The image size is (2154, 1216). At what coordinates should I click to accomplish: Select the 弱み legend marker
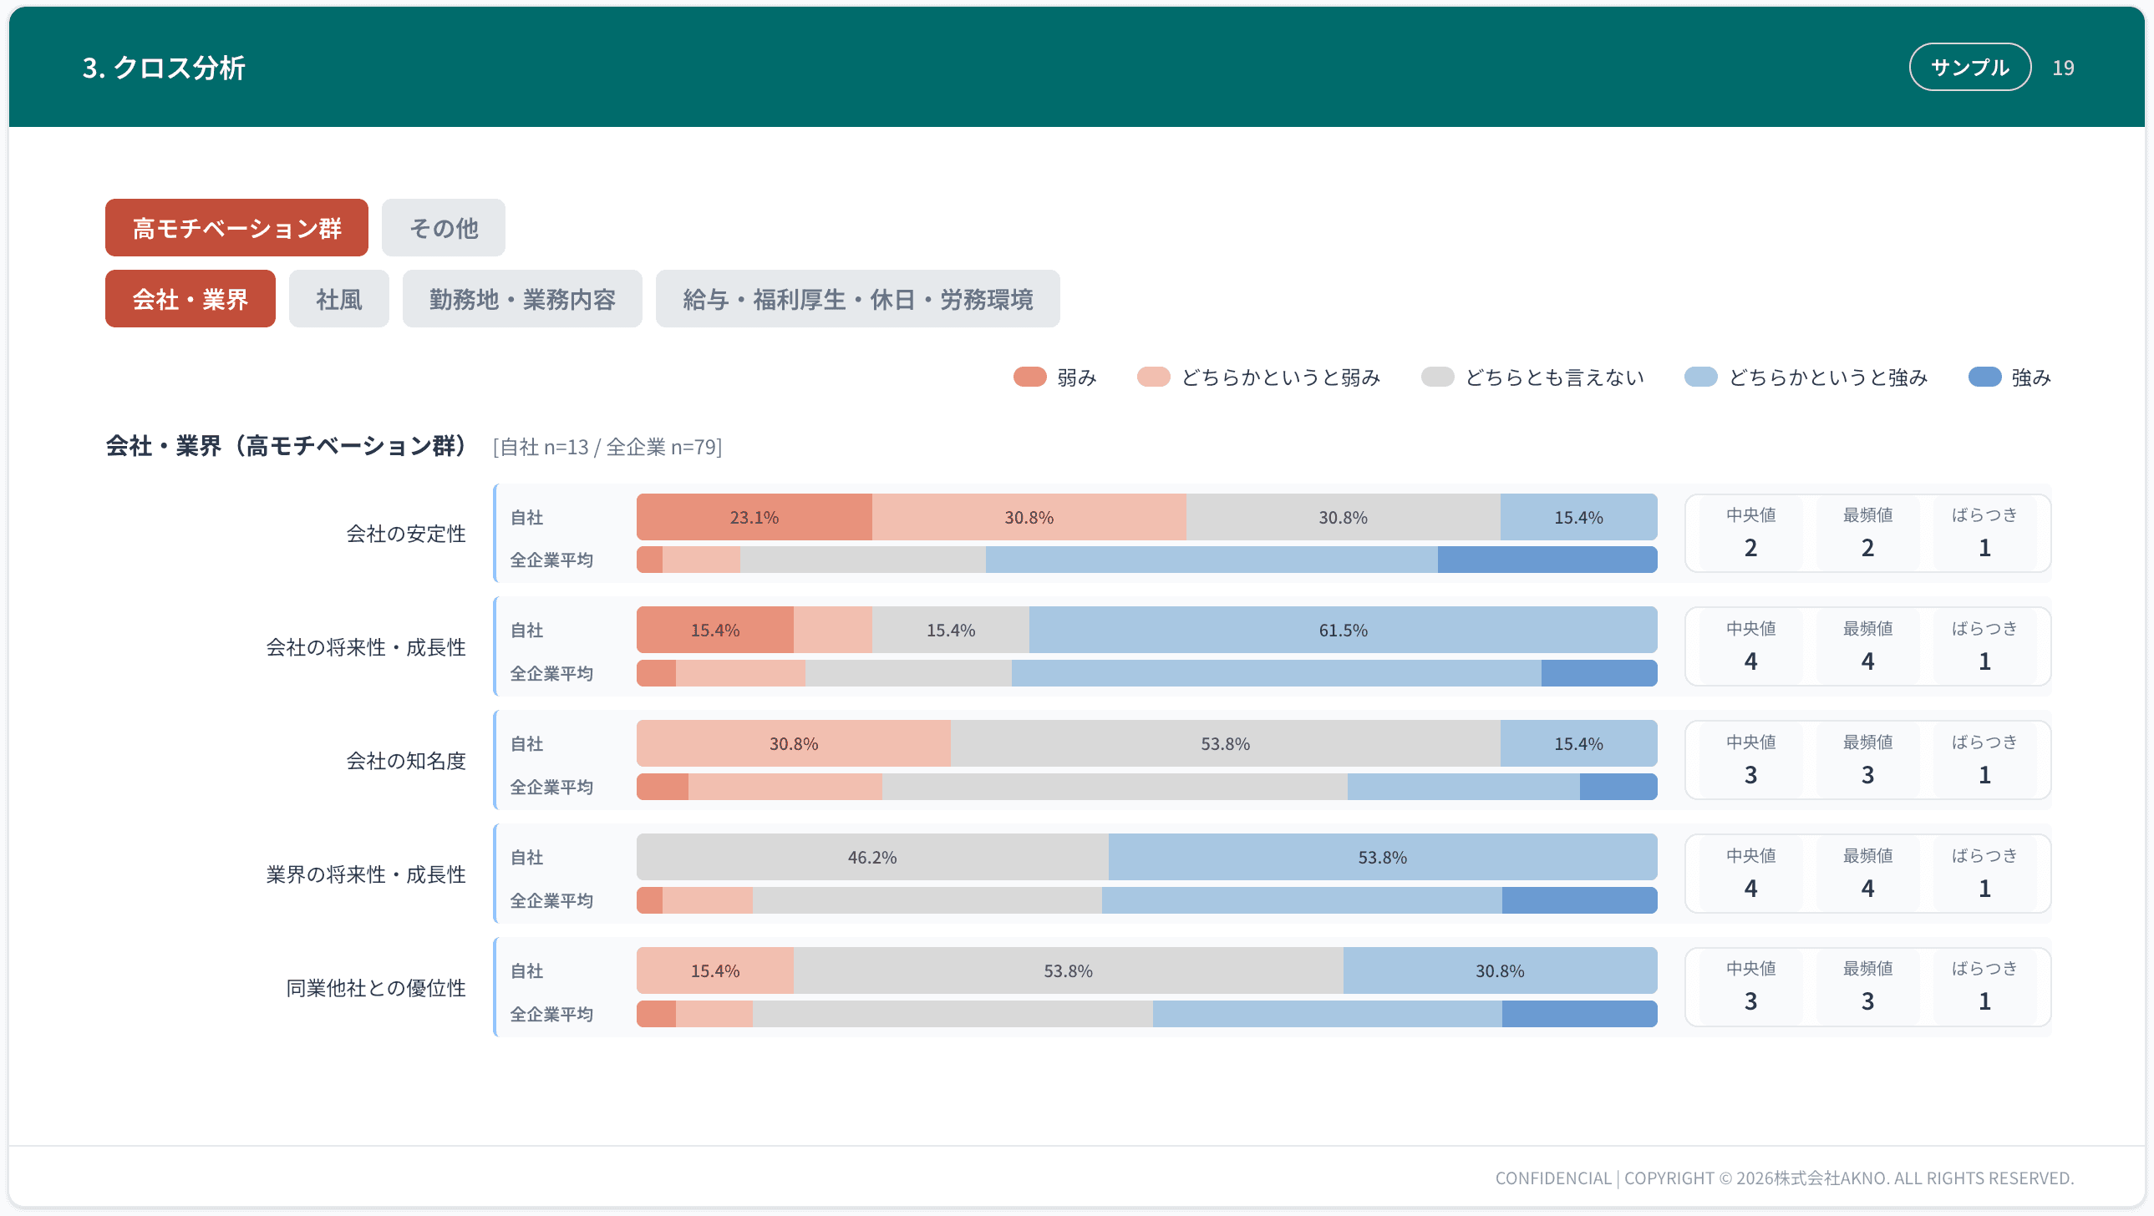click(x=1030, y=377)
